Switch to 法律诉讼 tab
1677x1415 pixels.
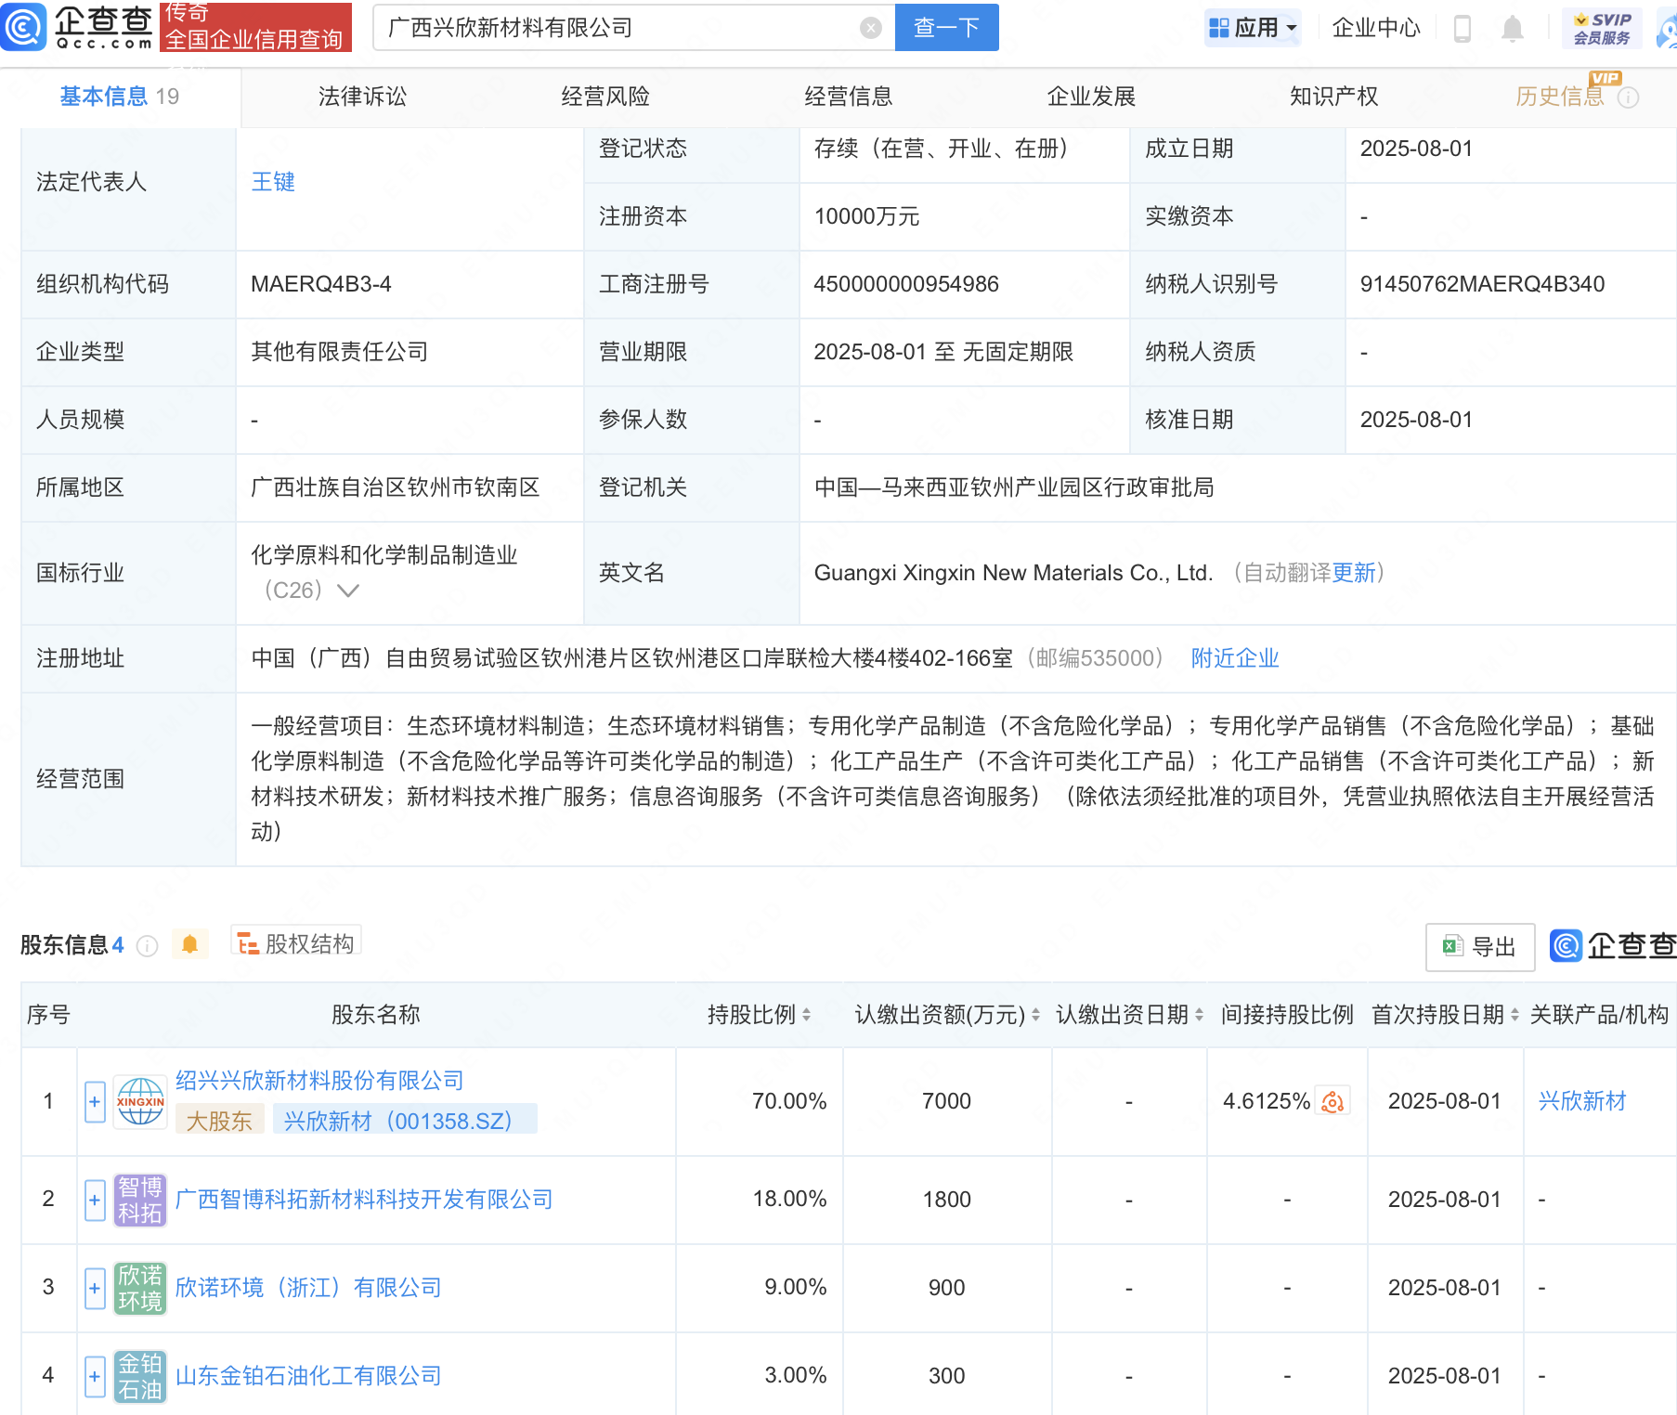point(362,97)
